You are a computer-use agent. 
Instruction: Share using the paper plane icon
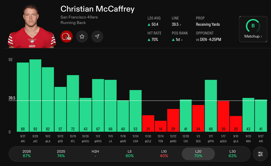tap(97, 36)
